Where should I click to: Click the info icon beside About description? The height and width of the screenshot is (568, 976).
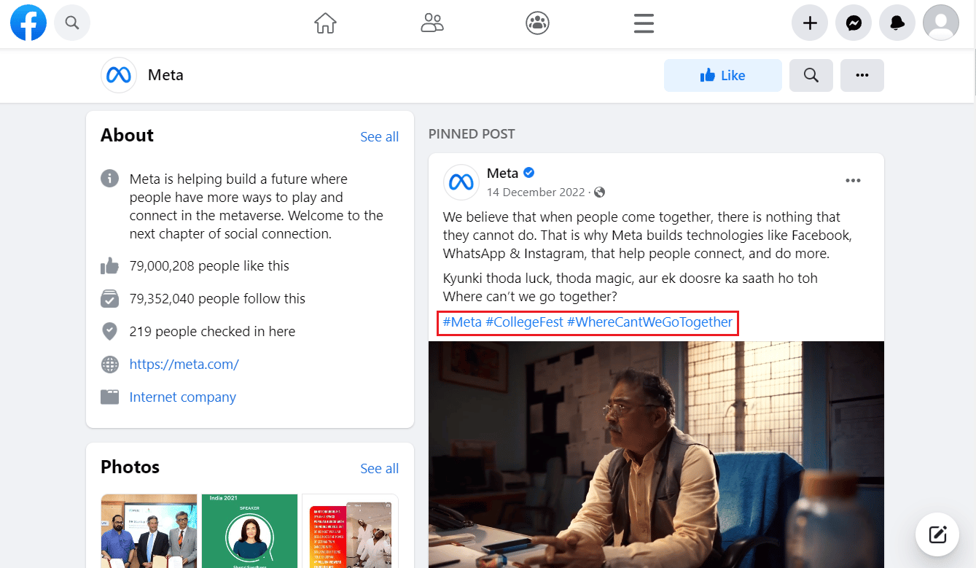(x=109, y=178)
